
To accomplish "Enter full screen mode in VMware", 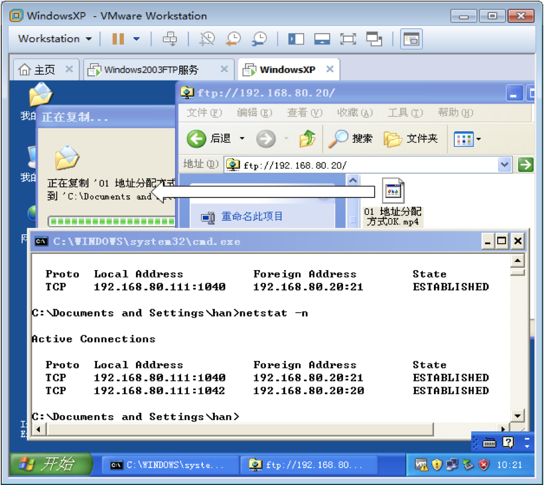I will point(348,39).
